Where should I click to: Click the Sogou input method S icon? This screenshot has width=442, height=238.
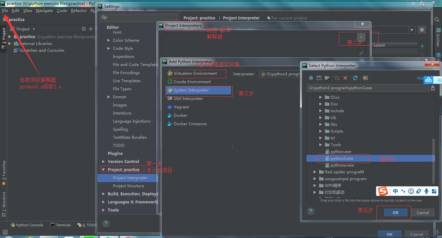coord(383,191)
